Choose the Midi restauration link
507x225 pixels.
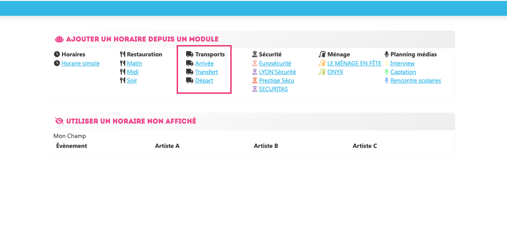pos(133,72)
